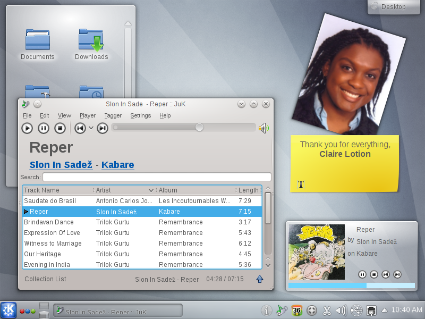Skip to previous track in JuK toolbar
The height and width of the screenshot is (319, 425).
[80, 128]
